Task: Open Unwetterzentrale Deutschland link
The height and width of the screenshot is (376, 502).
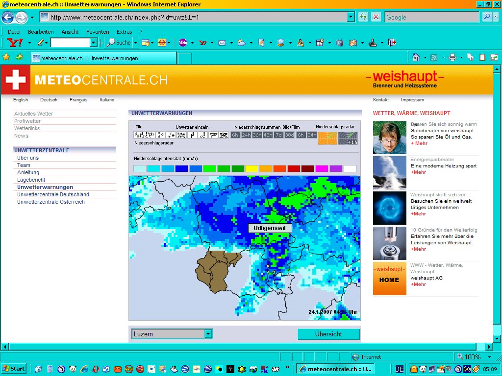Action: [53, 194]
